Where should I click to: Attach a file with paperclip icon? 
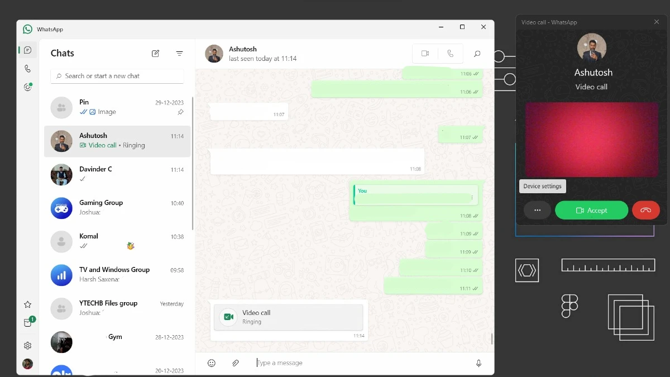(x=236, y=363)
